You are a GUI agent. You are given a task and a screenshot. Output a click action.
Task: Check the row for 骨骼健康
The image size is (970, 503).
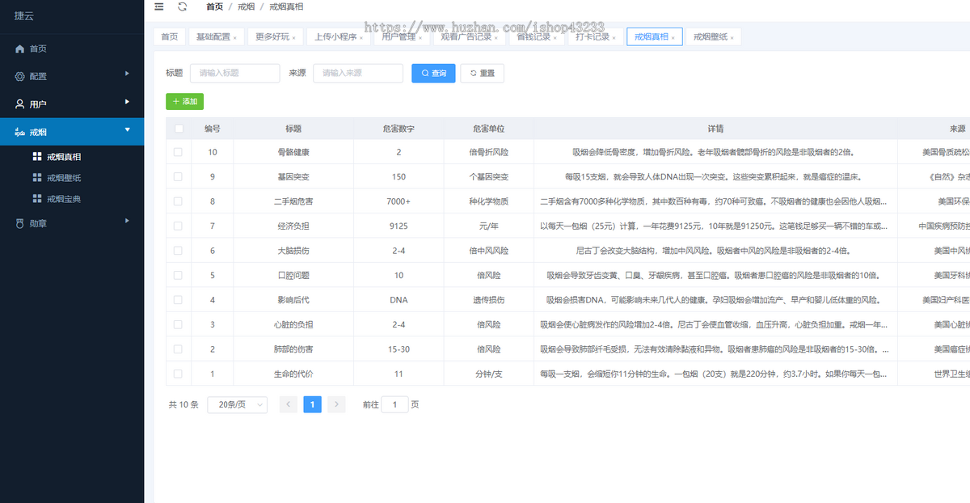click(x=179, y=152)
